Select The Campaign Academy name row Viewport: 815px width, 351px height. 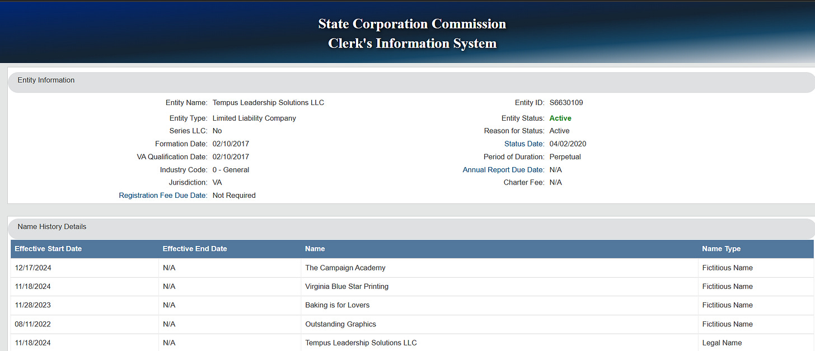412,268
